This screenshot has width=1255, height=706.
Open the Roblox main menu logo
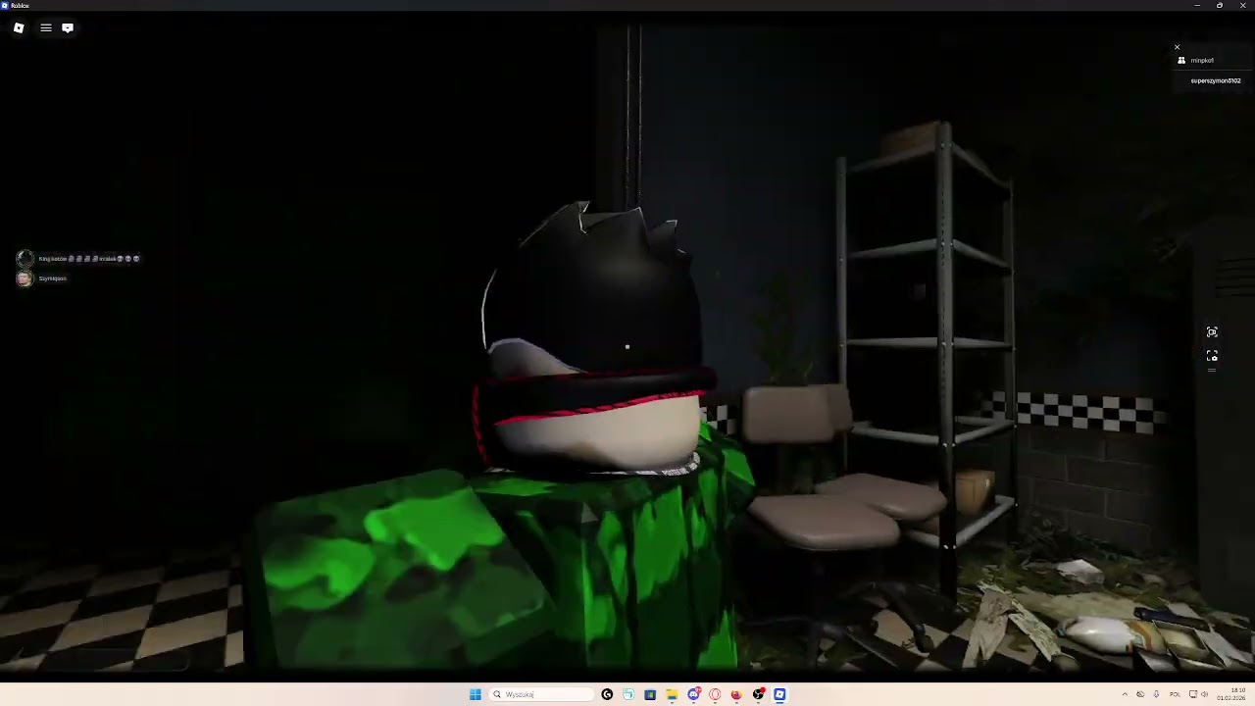(19, 27)
